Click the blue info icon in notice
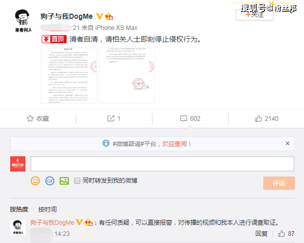 tap(106, 144)
